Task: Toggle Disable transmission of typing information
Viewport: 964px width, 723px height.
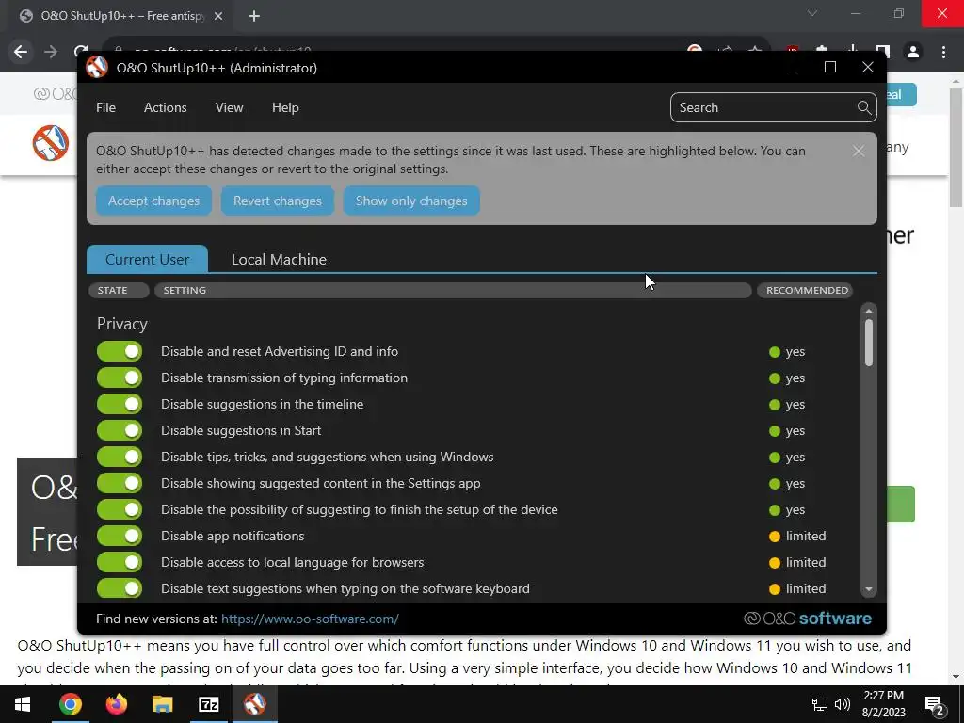Action: pyautogui.click(x=120, y=378)
